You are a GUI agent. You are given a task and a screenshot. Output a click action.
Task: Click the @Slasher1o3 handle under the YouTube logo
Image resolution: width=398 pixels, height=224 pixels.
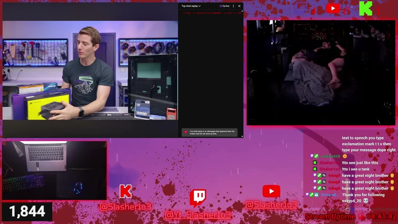(x=271, y=204)
